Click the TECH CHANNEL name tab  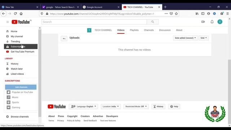click(x=103, y=30)
